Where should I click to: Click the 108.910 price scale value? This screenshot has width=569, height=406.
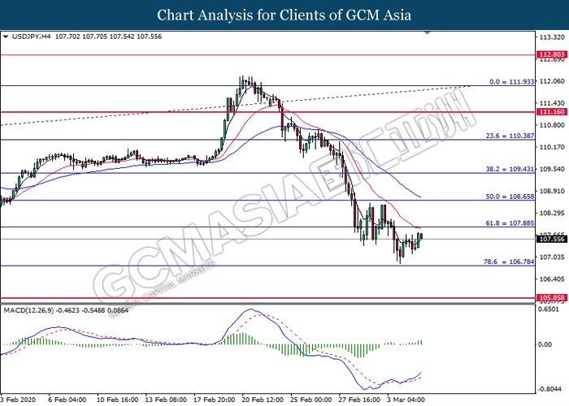(x=552, y=191)
